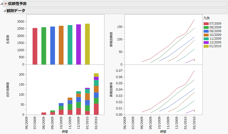Click the 累積故障率 y-axis label
Image resolution: width=228 pixels, height=134 pixels.
point(111,90)
